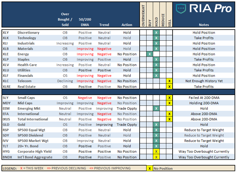Screen dimensions: 237x173
Task: Click the Real Estate sector name
Action: tap(27, 87)
